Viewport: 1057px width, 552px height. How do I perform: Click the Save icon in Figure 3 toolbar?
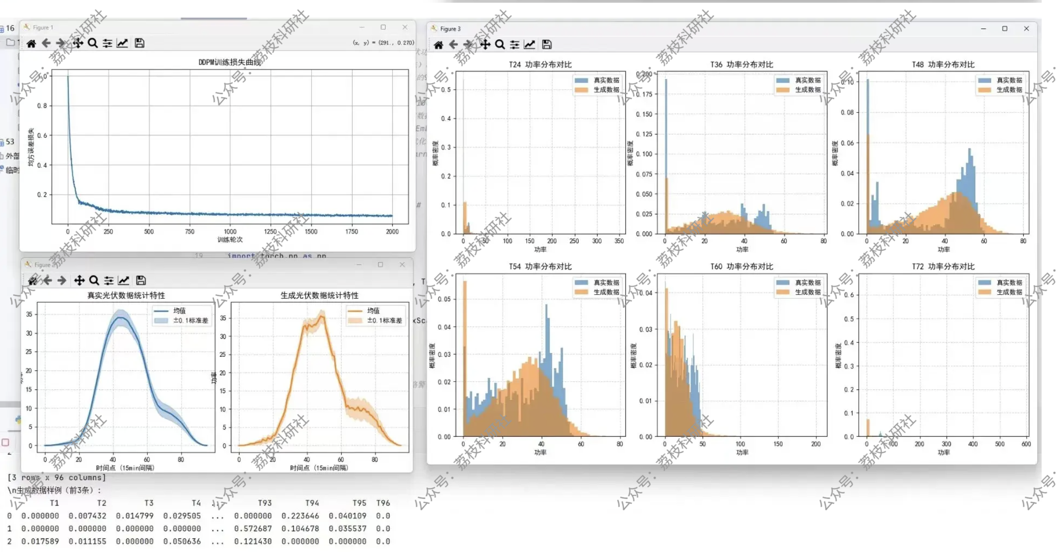(547, 44)
